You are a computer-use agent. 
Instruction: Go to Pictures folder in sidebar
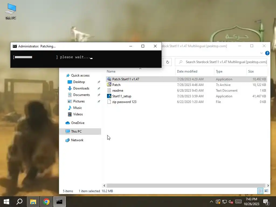pos(79,101)
